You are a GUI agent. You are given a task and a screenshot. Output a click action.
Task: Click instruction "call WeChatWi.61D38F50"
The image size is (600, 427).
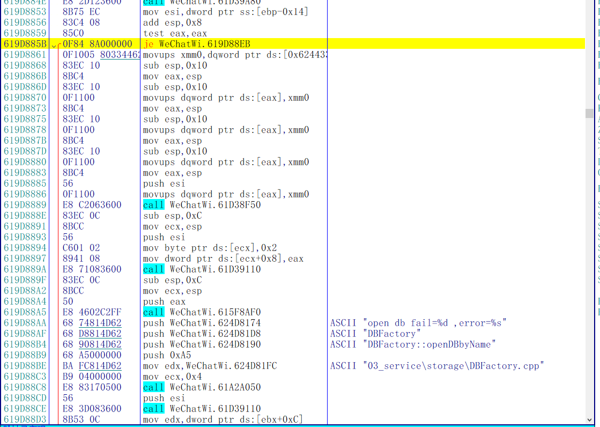coord(202,205)
